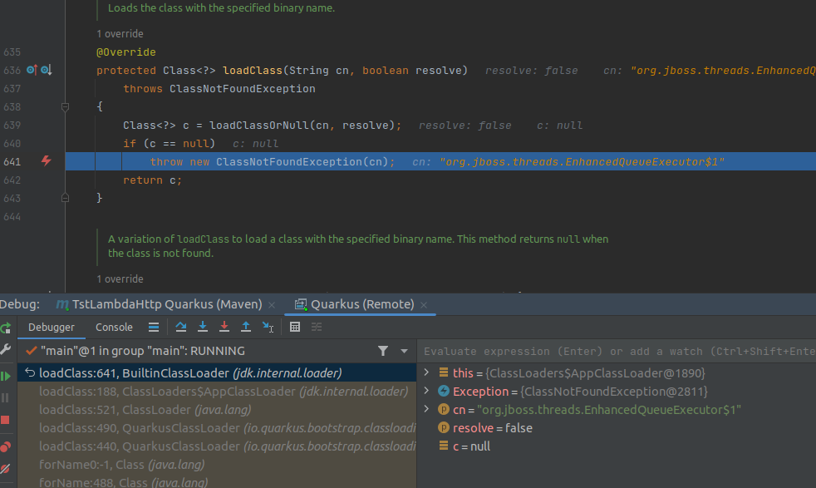Open View Breakpoints double red circle icon
Screen dimensions: 816x488
tap(5, 447)
